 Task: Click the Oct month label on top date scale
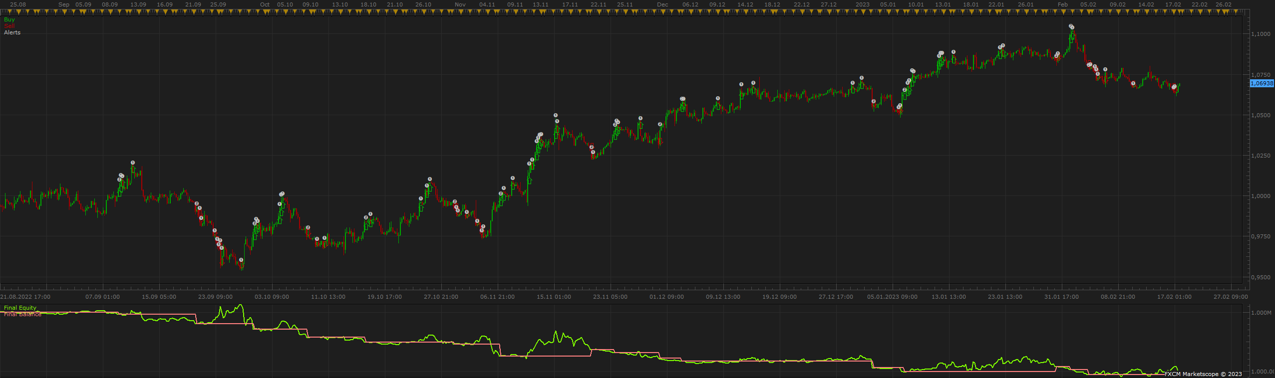pyautogui.click(x=265, y=4)
